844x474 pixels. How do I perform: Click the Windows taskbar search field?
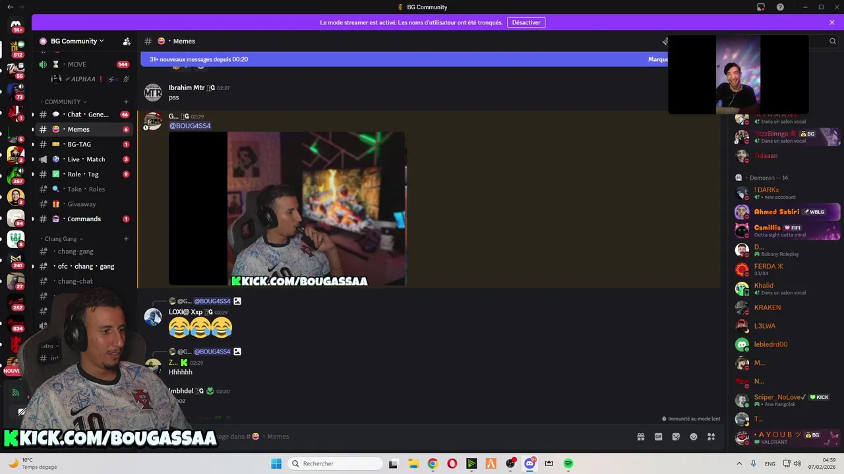(x=335, y=463)
